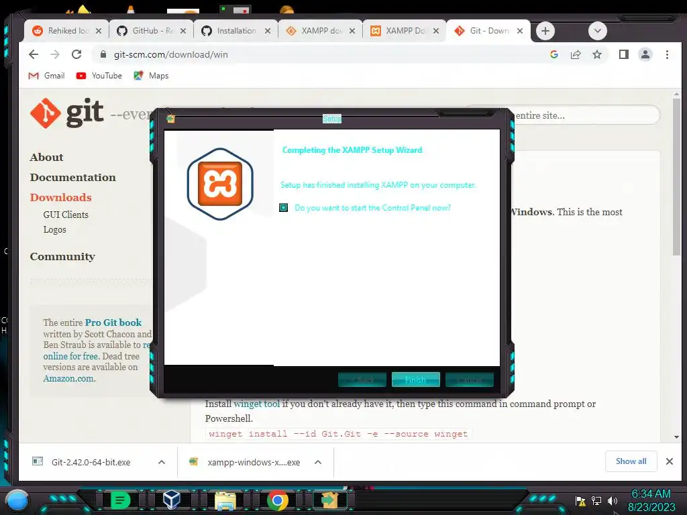The image size is (687, 515).
Task: Close the Git Downloads tab
Action: (x=520, y=31)
